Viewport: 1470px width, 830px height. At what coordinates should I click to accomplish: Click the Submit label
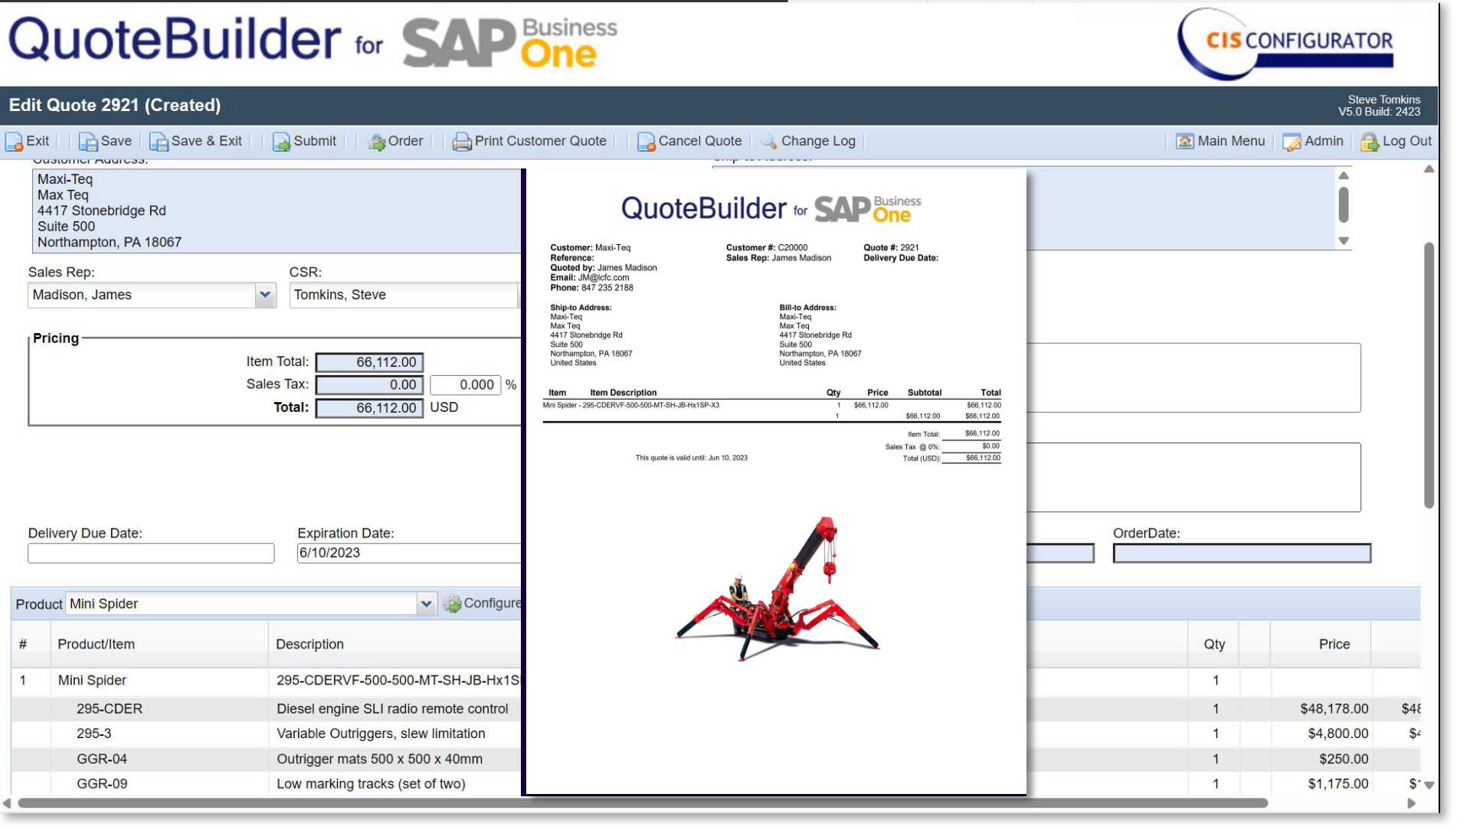point(314,141)
